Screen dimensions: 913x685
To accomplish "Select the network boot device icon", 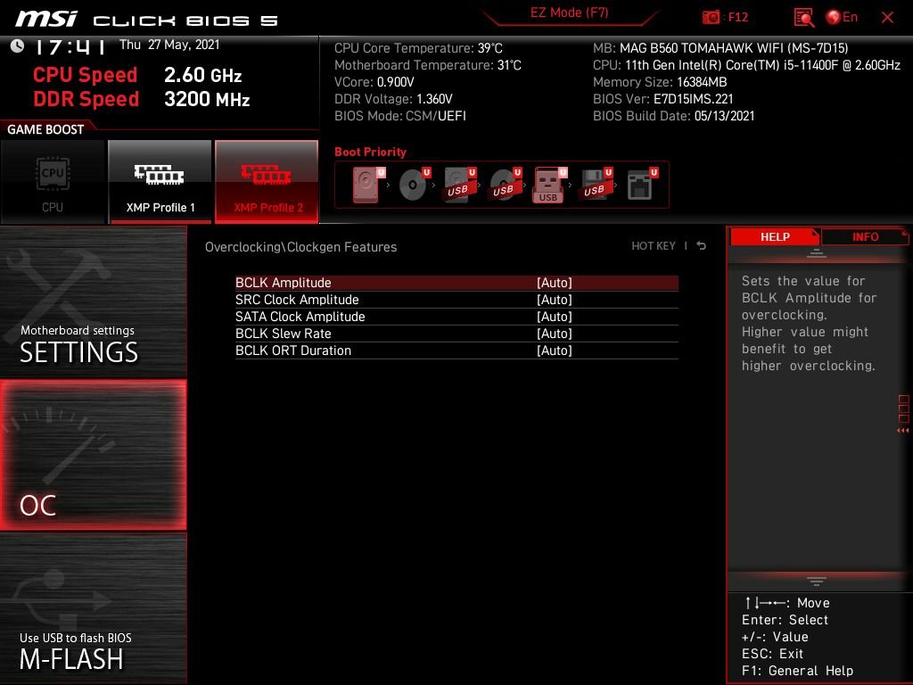I will [x=641, y=185].
